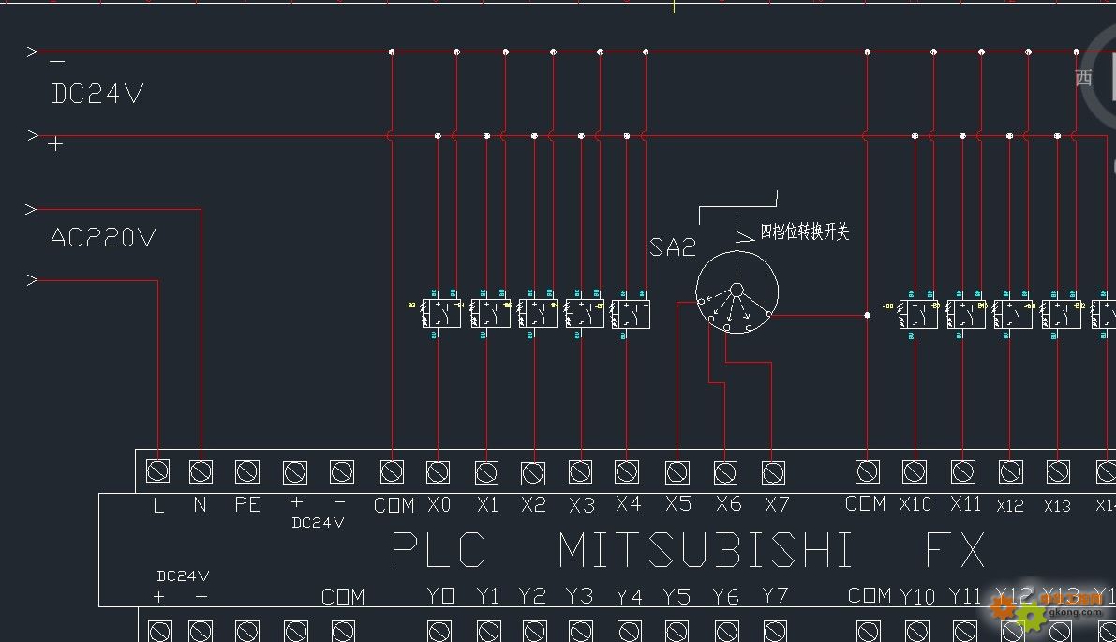Select the Y1 output label
The height and width of the screenshot is (642, 1116).
[x=487, y=595]
